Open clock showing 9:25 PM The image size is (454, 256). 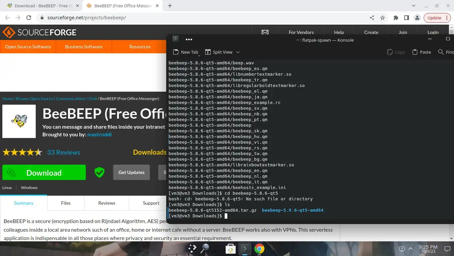[x=428, y=249]
